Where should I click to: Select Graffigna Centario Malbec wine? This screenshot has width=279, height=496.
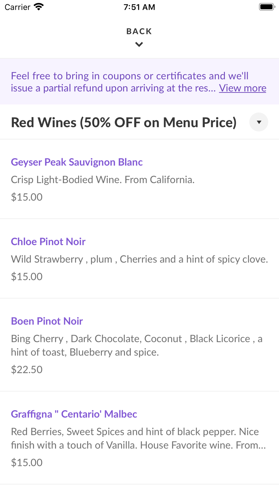74,414
